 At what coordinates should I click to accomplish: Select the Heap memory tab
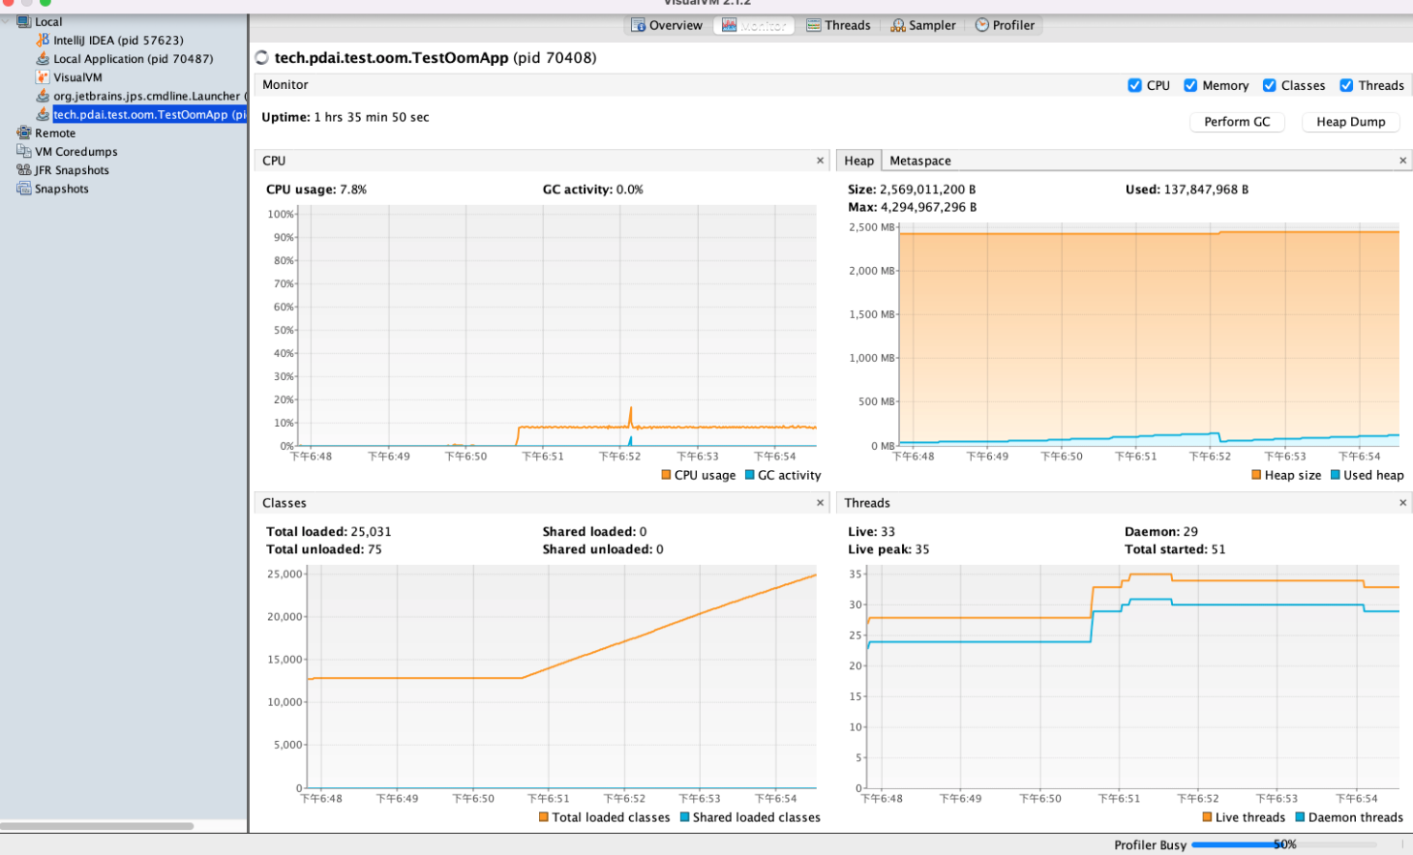point(858,161)
